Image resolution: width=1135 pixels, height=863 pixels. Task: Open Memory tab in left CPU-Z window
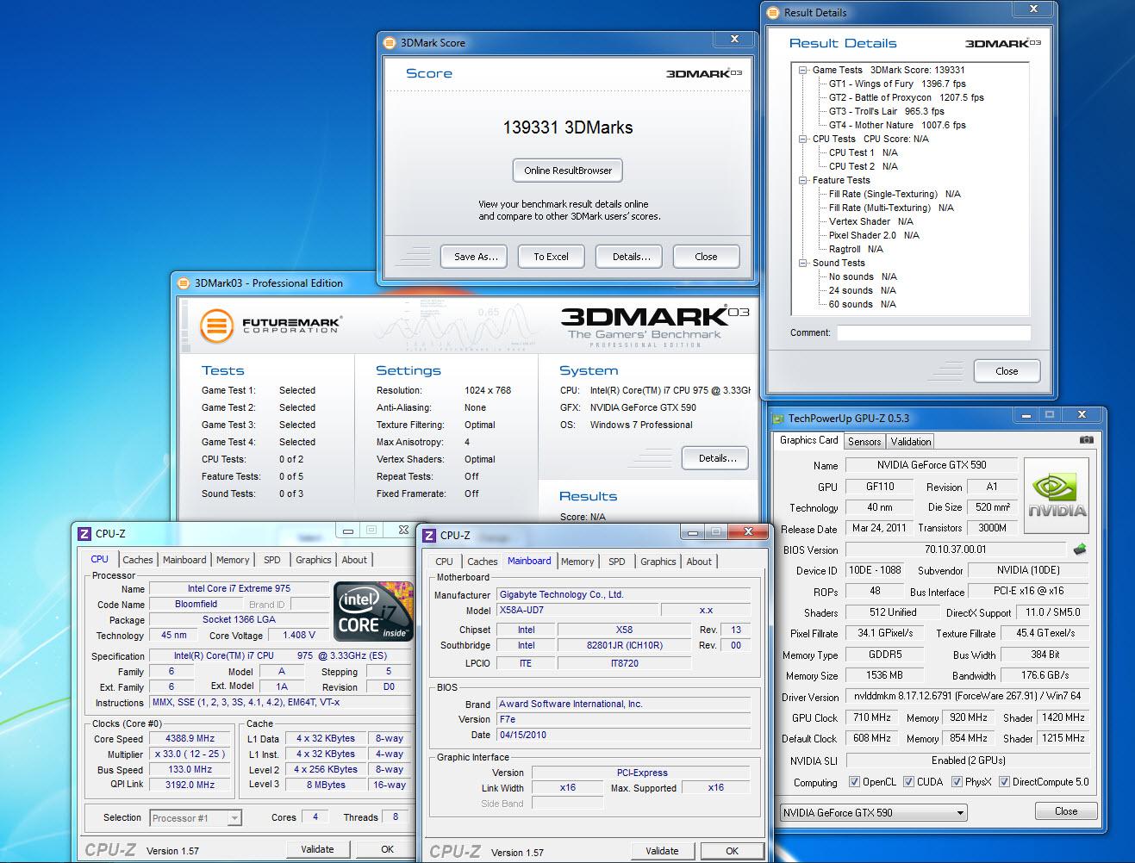tap(233, 560)
